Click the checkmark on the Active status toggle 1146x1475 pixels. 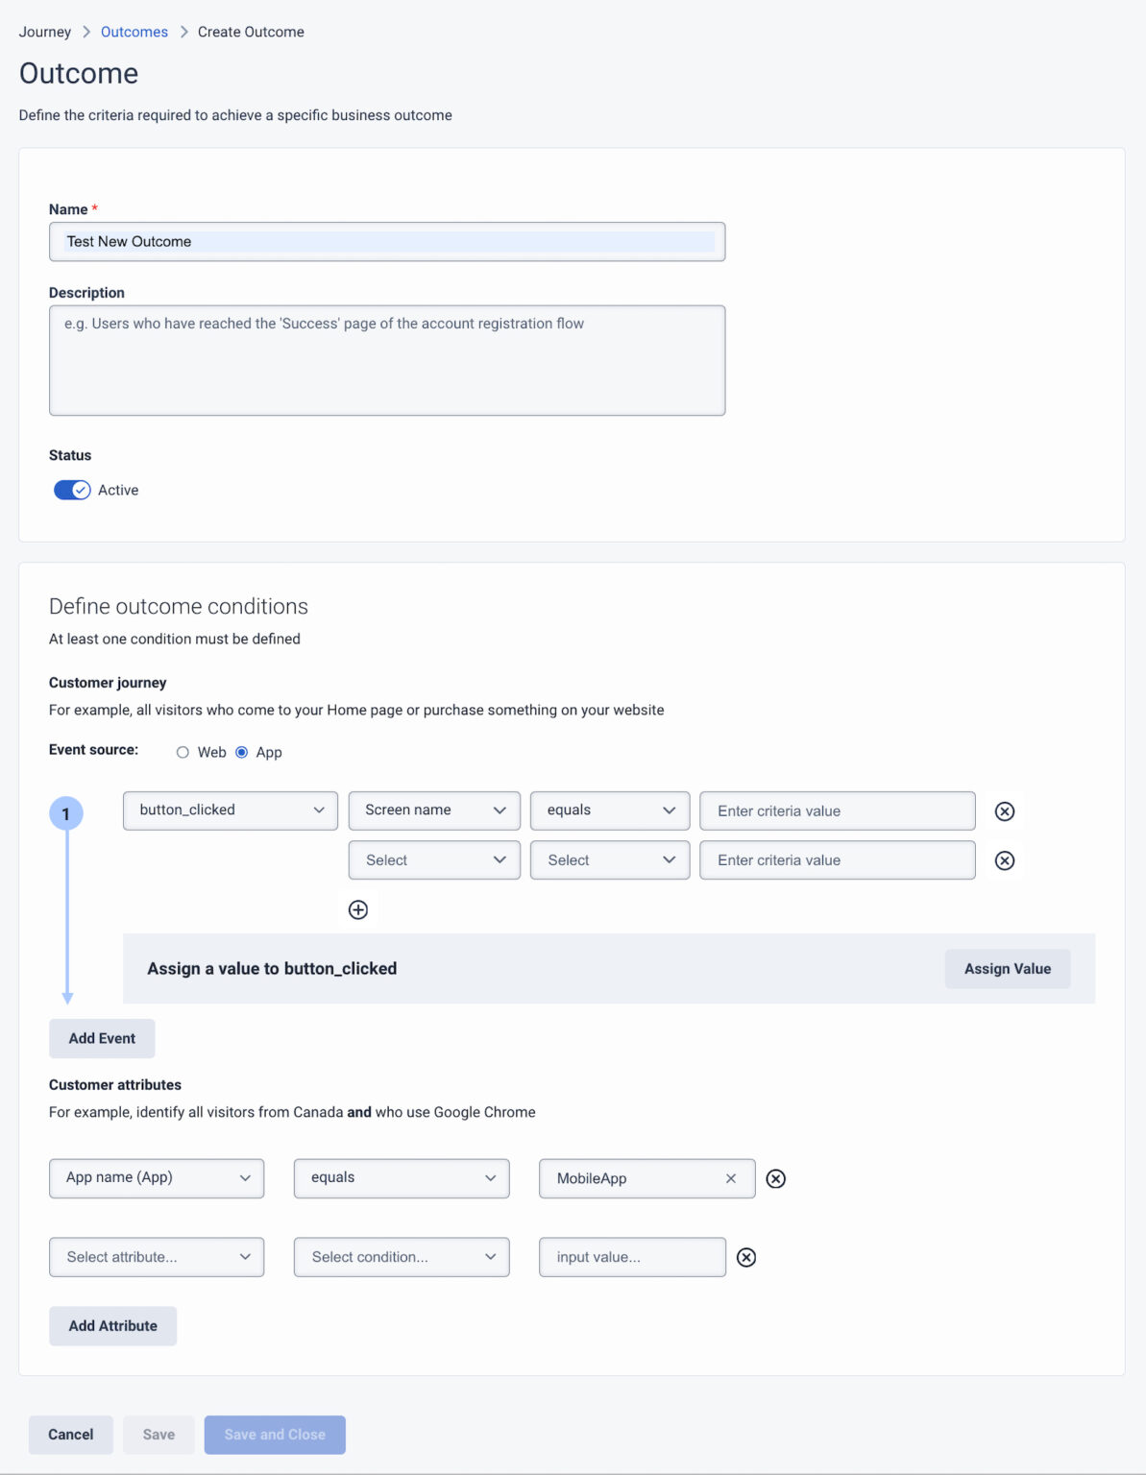(81, 490)
